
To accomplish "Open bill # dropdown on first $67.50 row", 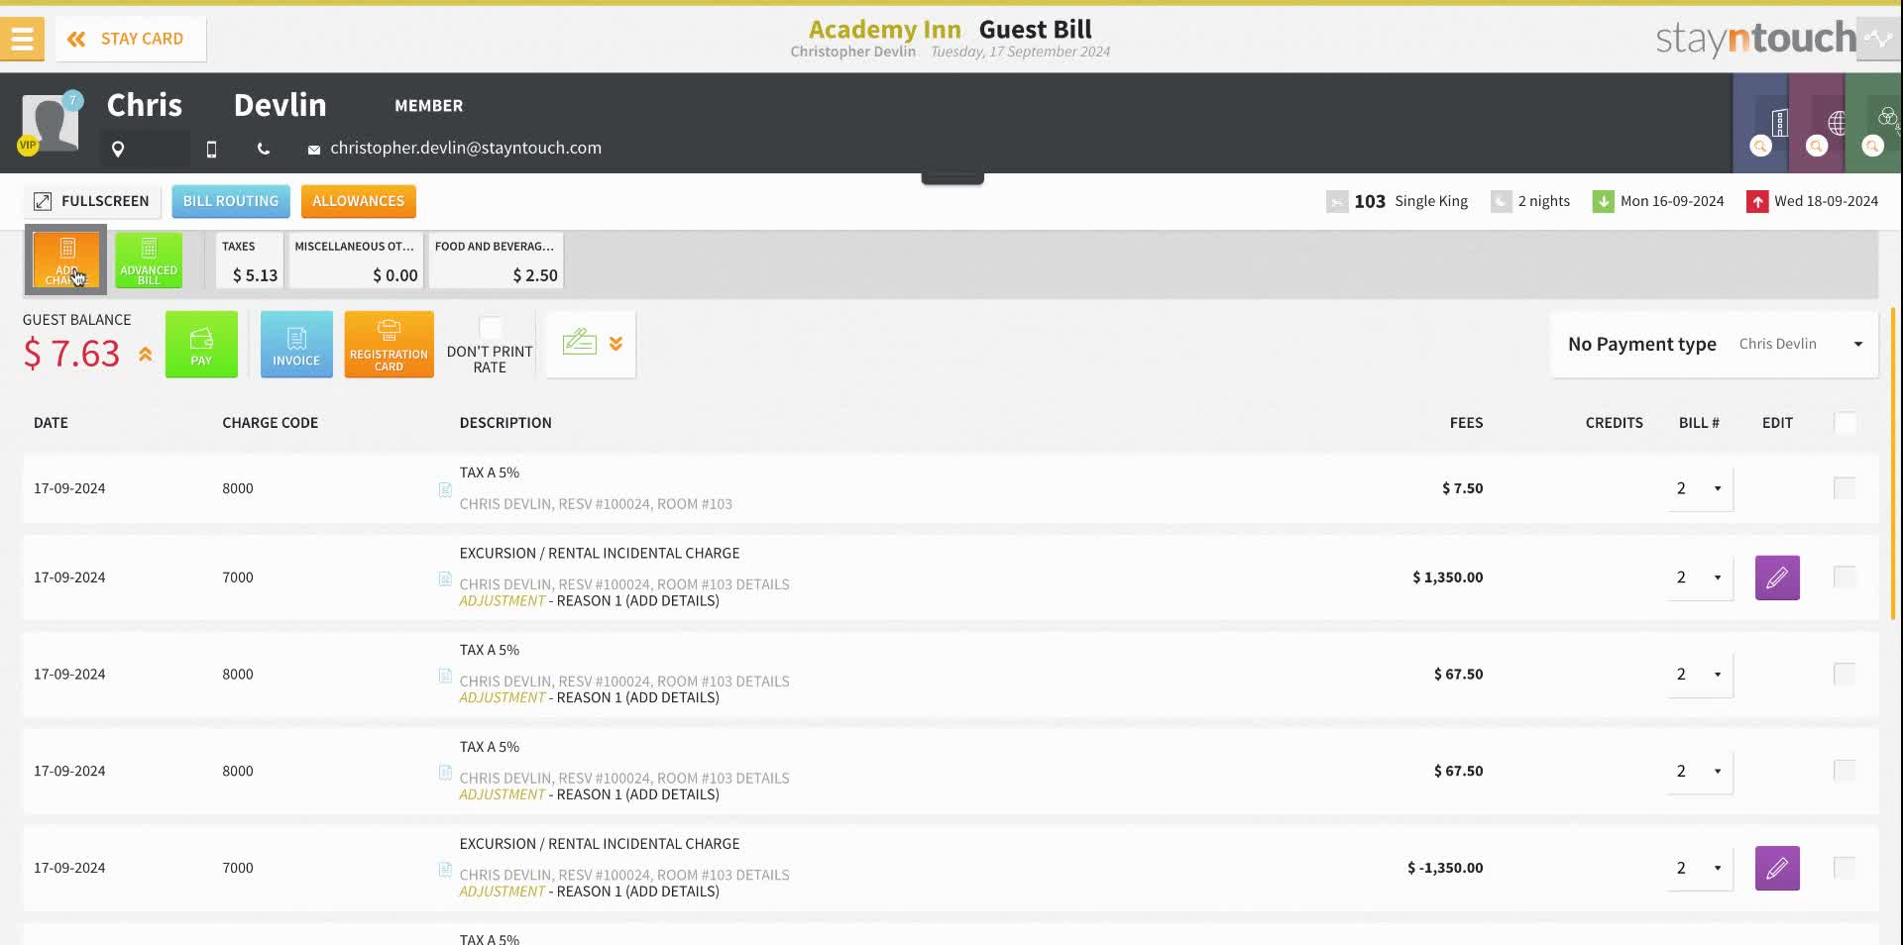I will click(1701, 675).
